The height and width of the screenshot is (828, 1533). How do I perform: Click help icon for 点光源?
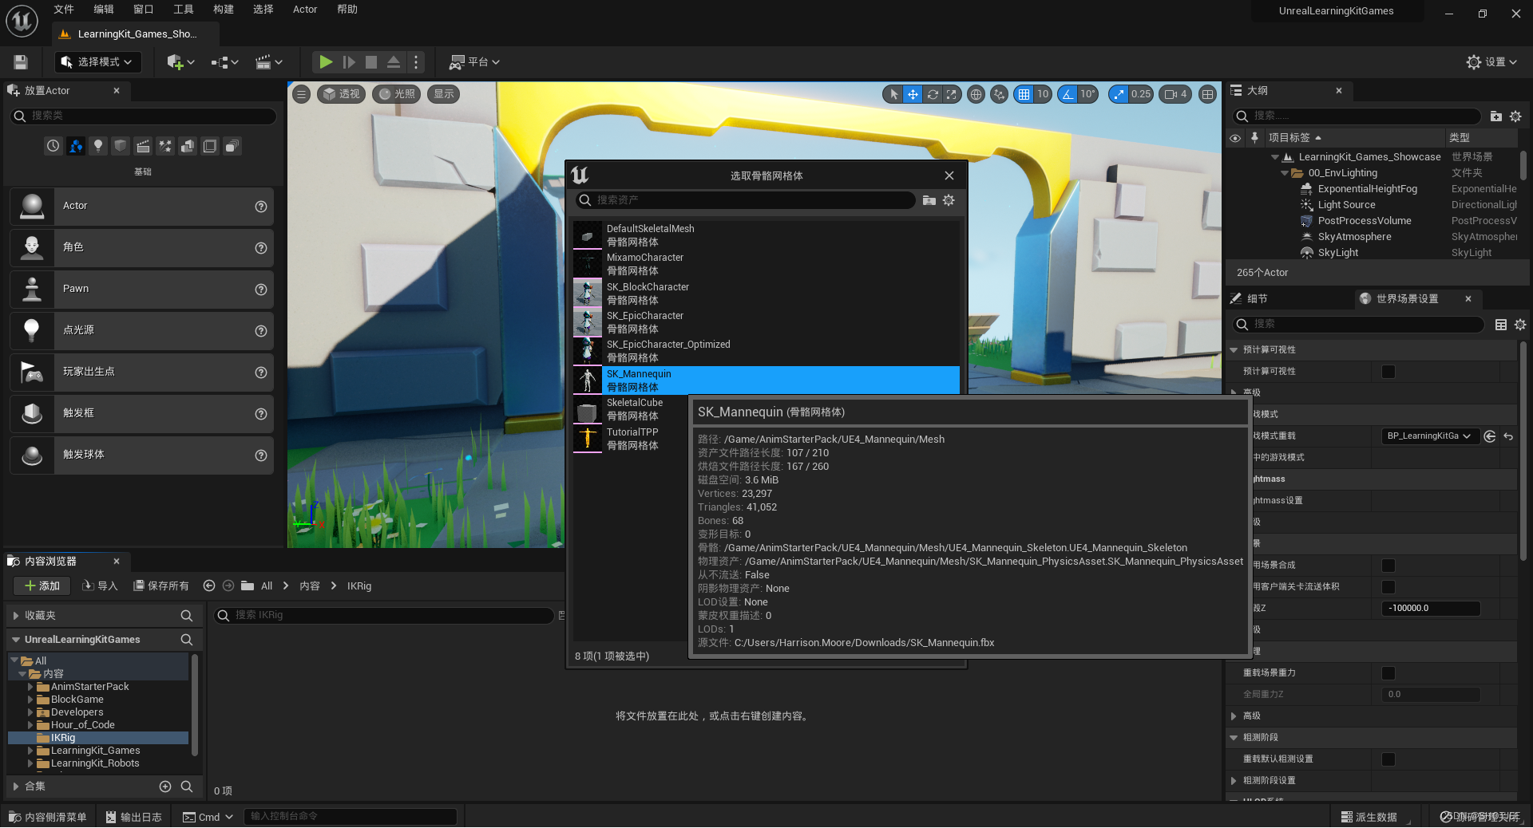point(260,331)
